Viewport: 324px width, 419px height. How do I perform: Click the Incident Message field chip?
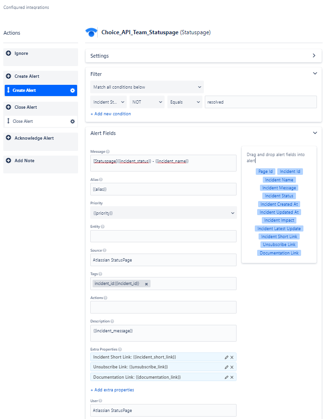tap(279, 188)
